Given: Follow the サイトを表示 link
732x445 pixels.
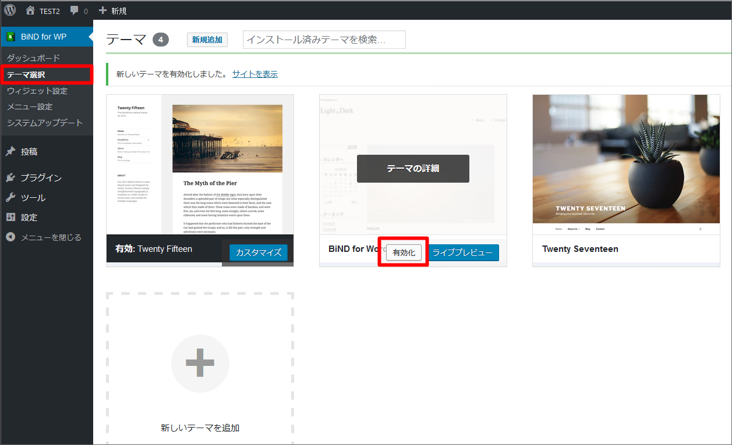Looking at the screenshot, I should 255,74.
